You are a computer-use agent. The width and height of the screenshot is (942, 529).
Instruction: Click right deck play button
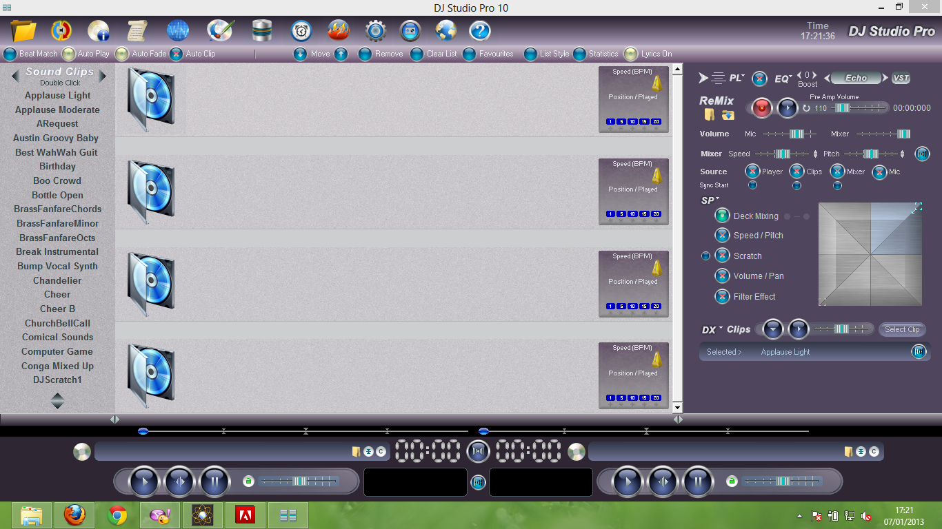pos(628,481)
